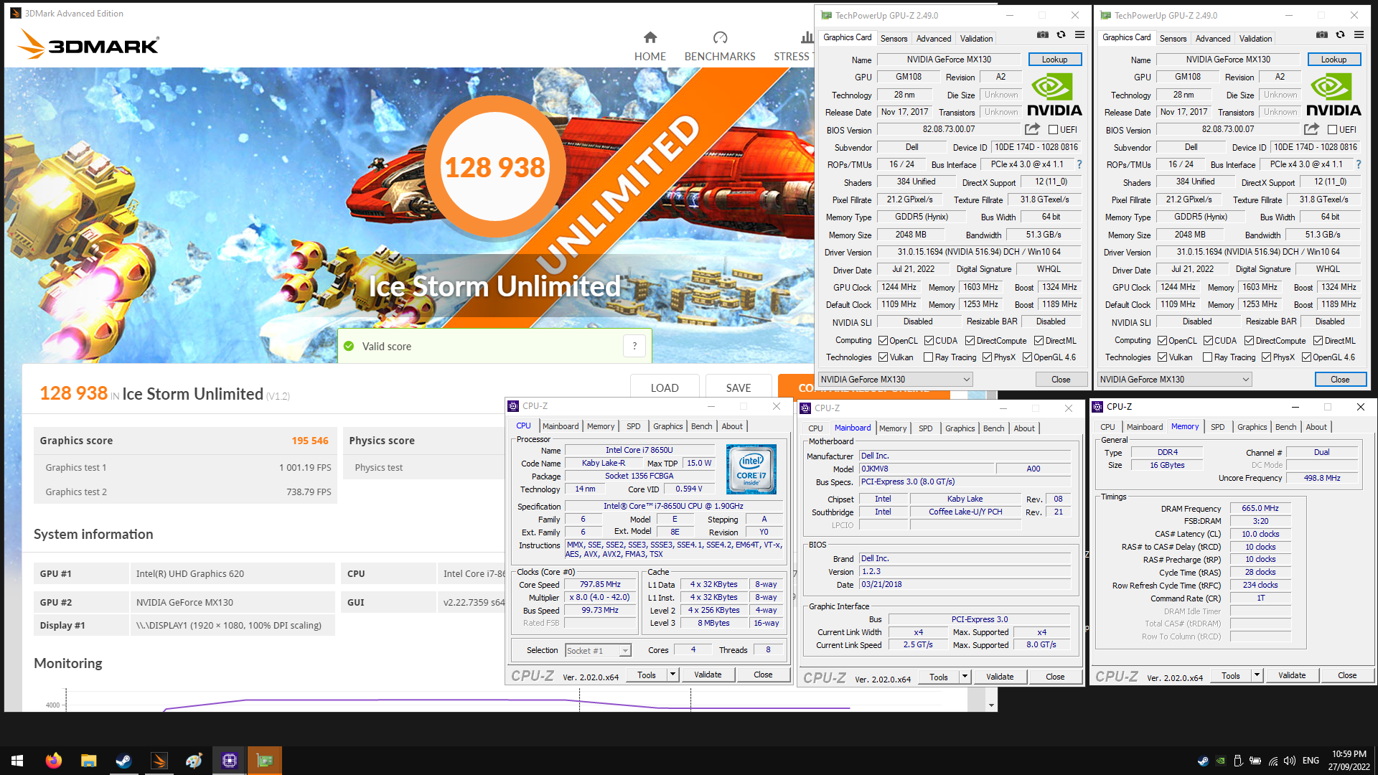Click the network icon in system tray
Image resolution: width=1378 pixels, height=775 pixels.
1273,761
